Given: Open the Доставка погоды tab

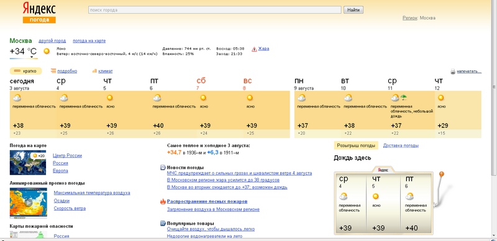Looking at the screenshot, I should click(401, 145).
